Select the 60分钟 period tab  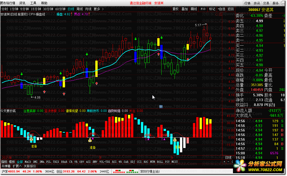[x=60, y=9]
